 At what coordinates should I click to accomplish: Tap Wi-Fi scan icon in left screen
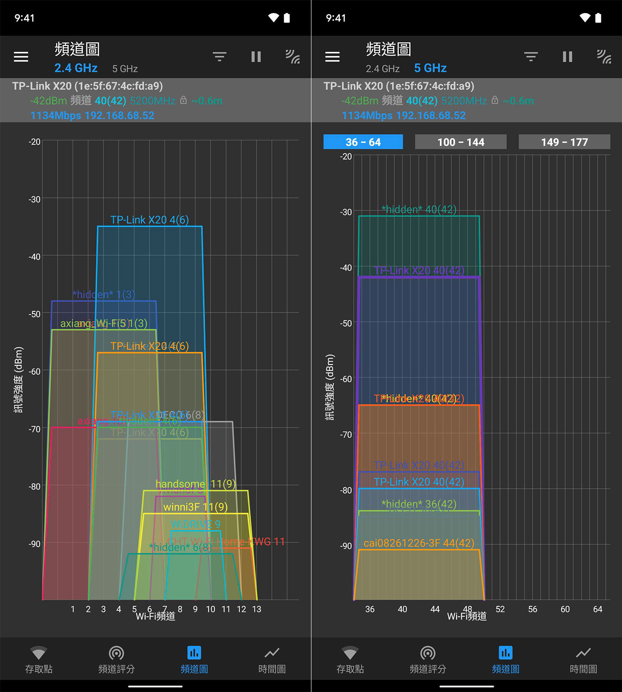[x=292, y=57]
